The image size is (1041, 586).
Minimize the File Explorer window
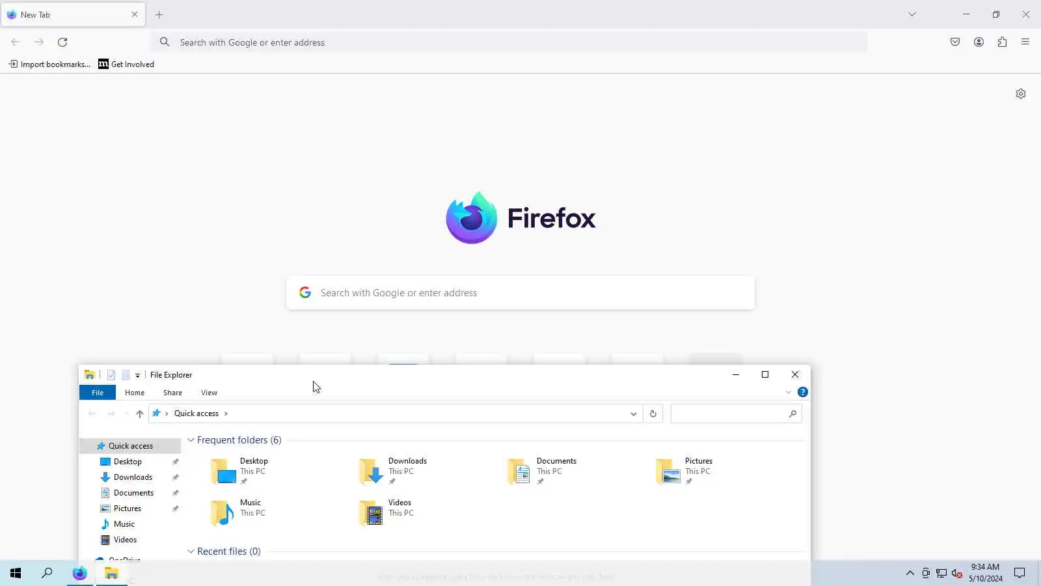pos(736,374)
